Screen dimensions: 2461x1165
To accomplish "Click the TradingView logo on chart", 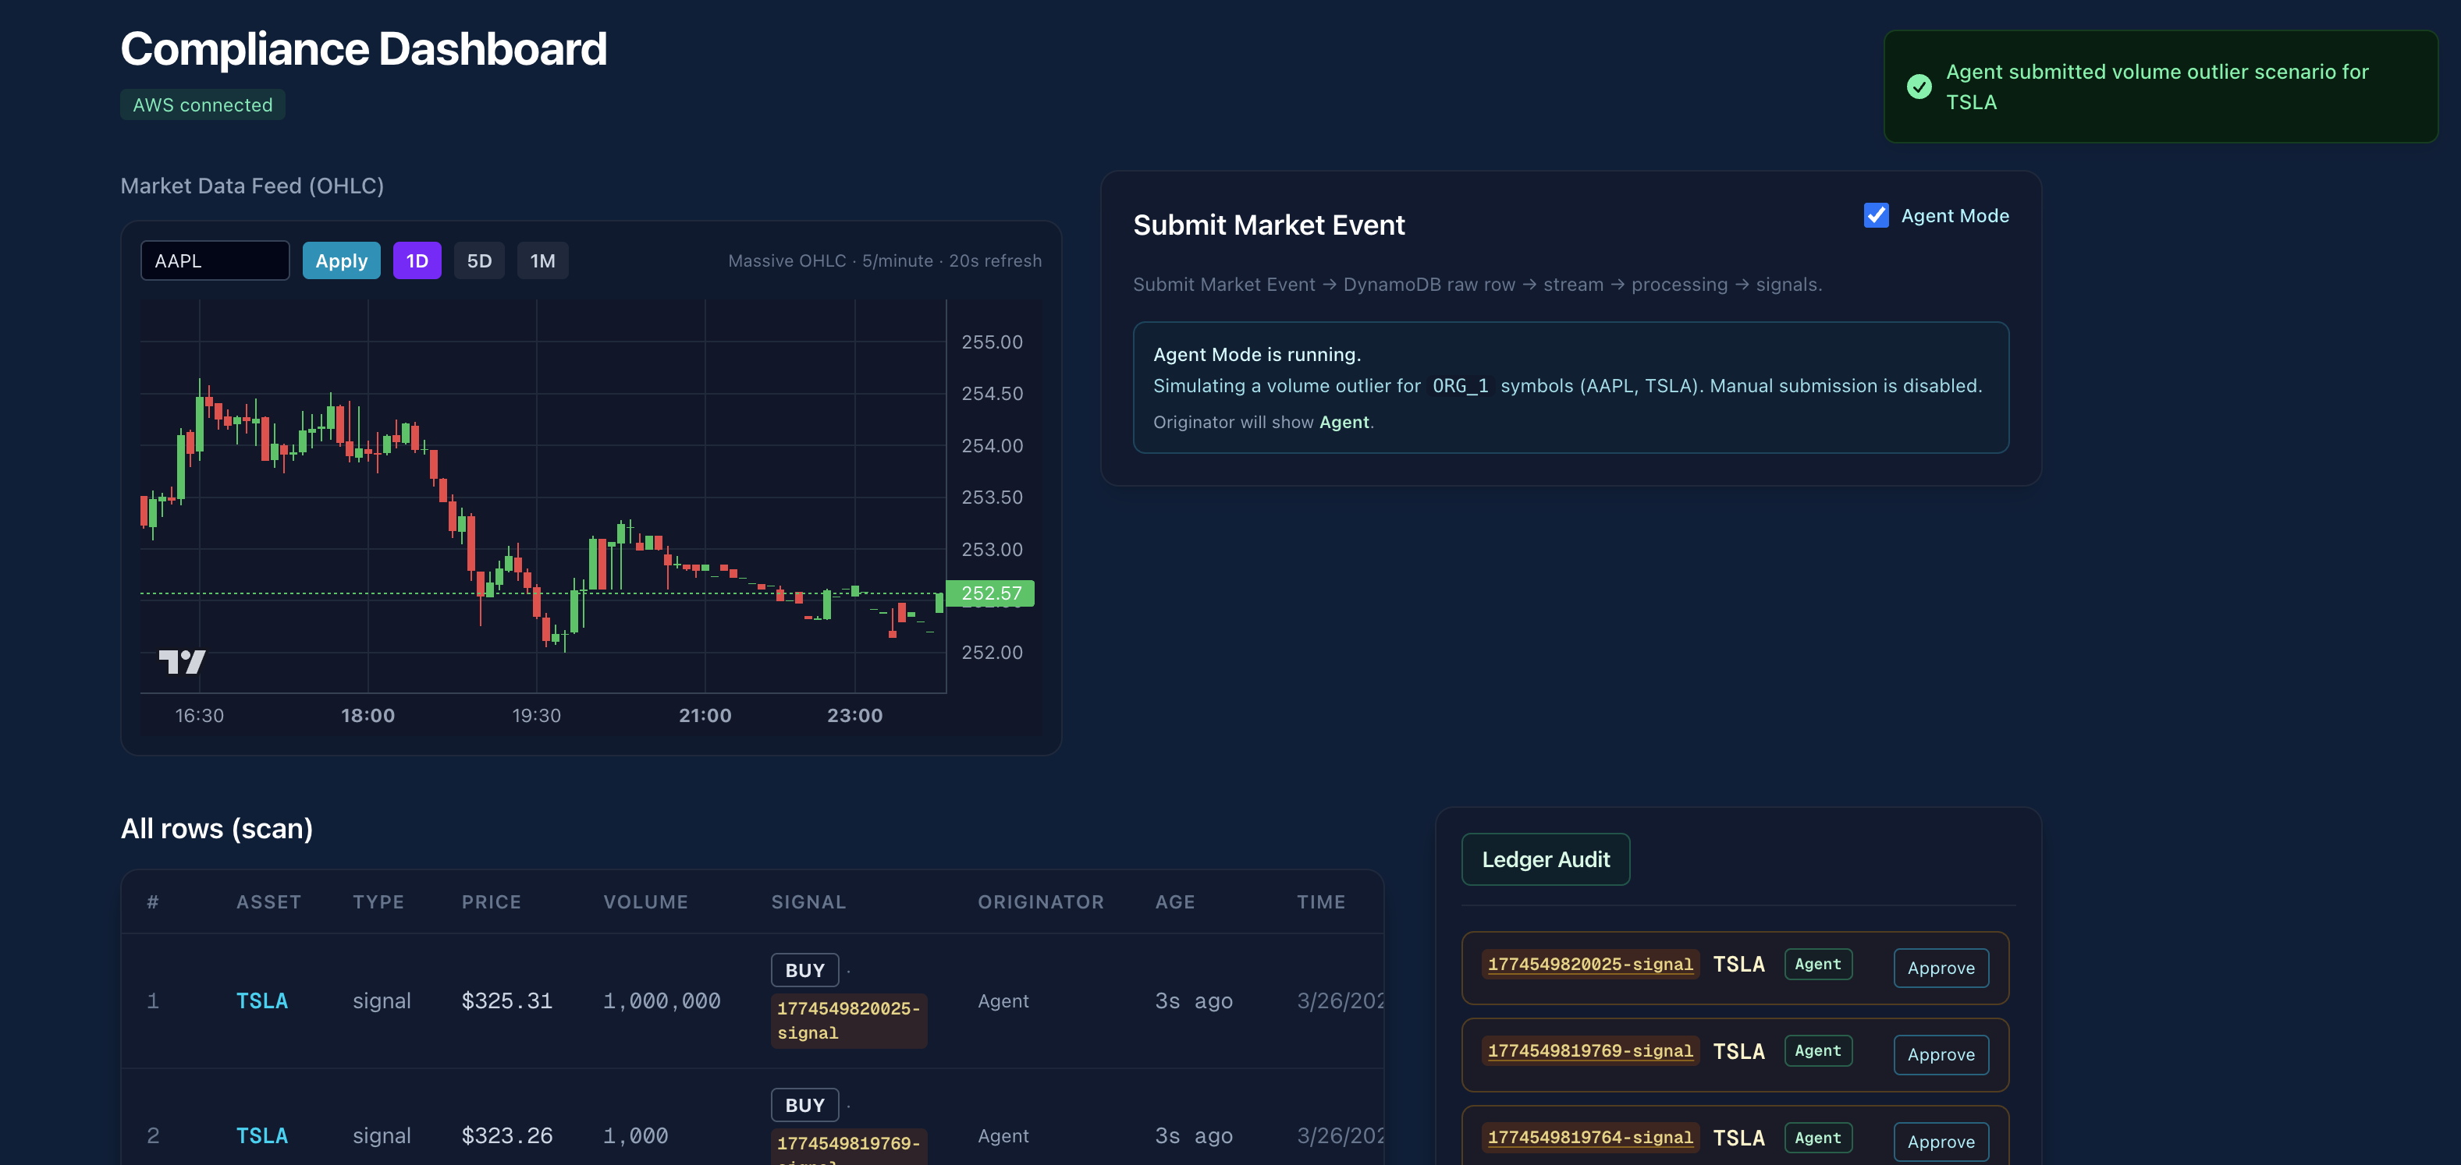I will pos(182,662).
